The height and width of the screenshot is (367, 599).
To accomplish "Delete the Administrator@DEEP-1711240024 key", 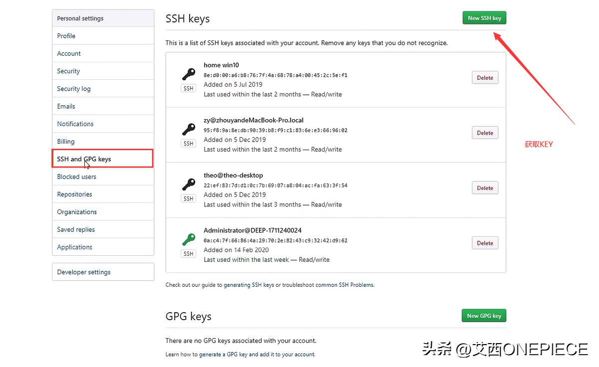I will click(485, 243).
